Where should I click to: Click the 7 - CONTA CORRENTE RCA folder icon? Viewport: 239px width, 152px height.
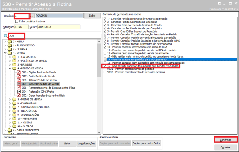click(x=14, y=107)
